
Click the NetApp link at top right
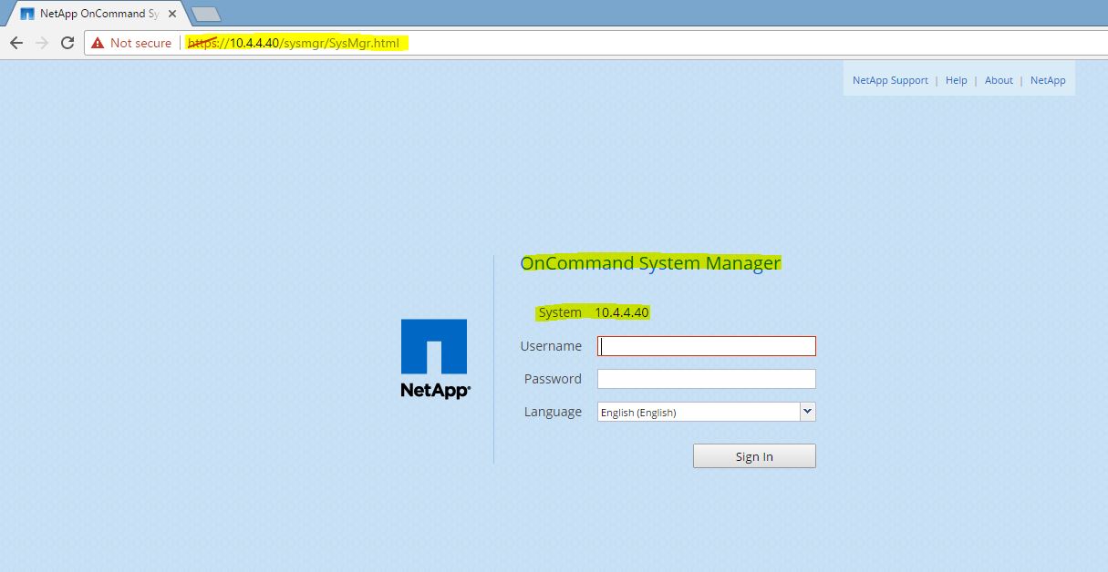tap(1048, 80)
